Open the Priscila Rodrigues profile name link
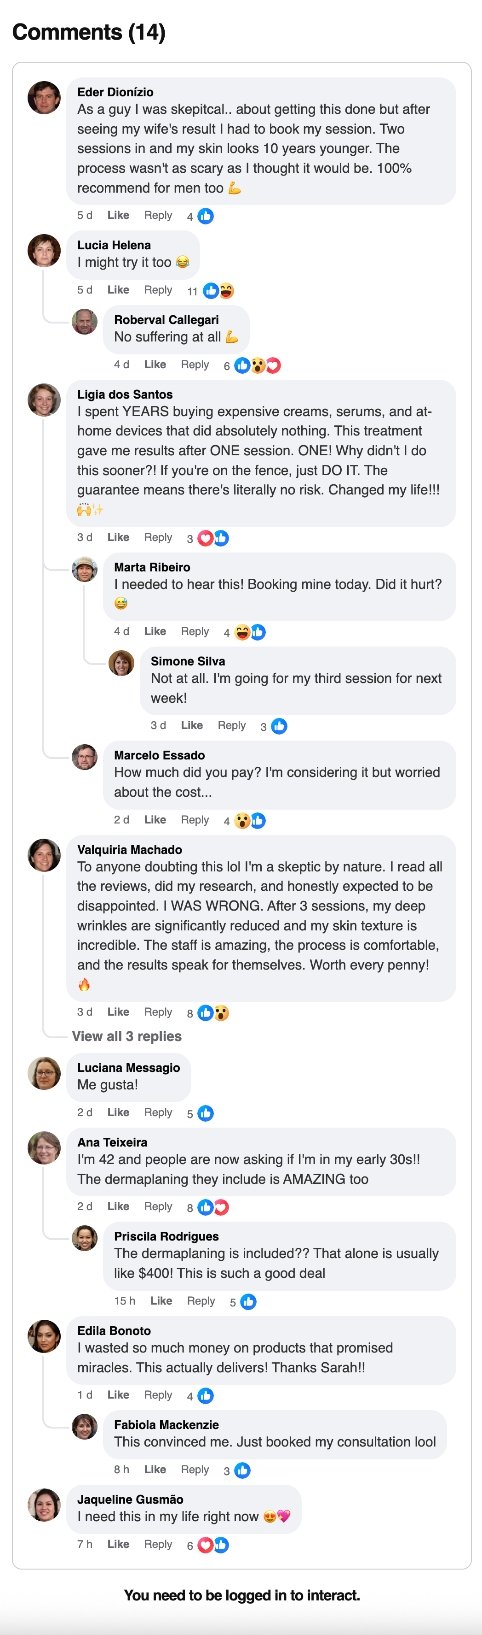This screenshot has width=482, height=1635. pos(166,1236)
